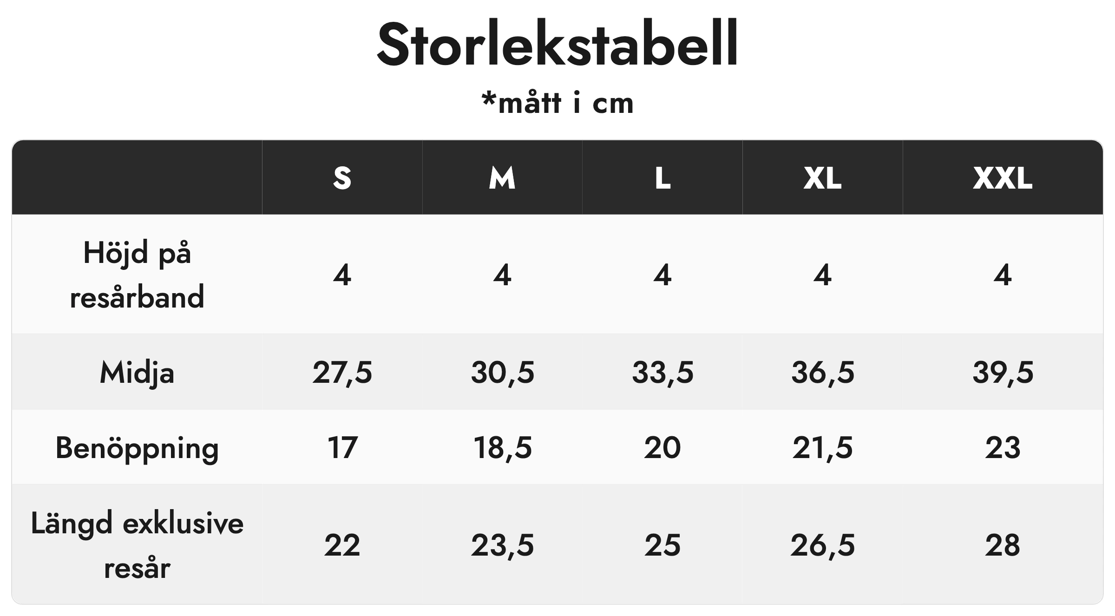Click the Storlekstabell title heading

(x=557, y=45)
